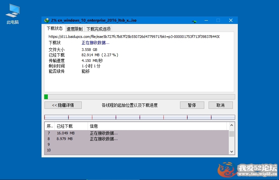
Task: Click the 已经下载 column header
Action: click(x=71, y=126)
